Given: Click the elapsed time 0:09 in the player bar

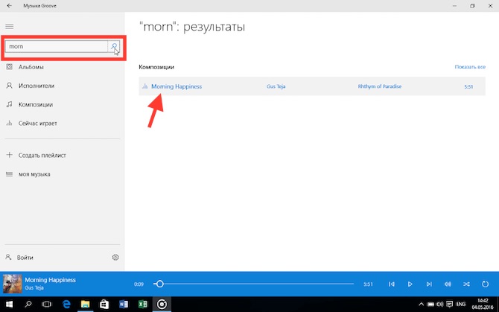Looking at the screenshot, I should [139, 284].
